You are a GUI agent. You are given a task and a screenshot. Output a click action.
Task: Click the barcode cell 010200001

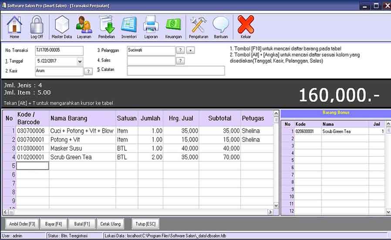32,157
